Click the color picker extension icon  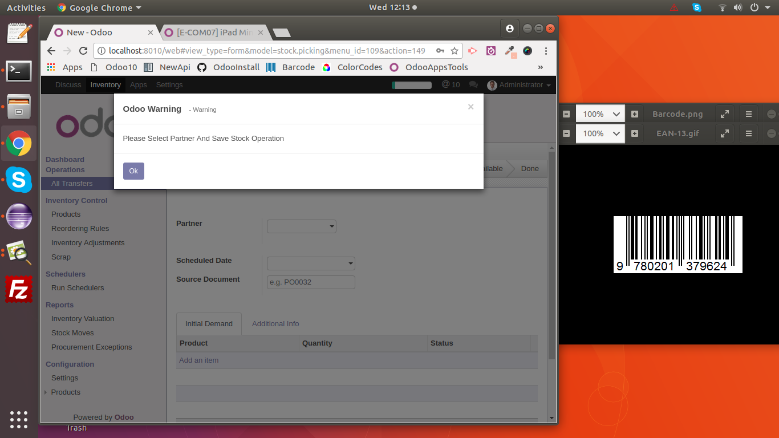[x=510, y=51]
